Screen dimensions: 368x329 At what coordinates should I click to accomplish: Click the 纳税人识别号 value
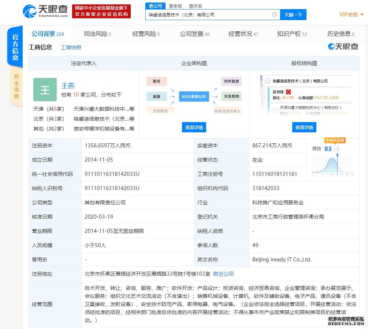click(x=112, y=188)
